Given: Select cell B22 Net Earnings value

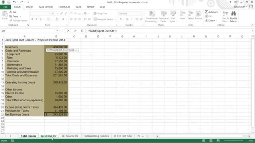Looking at the screenshot, I should 56,114.
